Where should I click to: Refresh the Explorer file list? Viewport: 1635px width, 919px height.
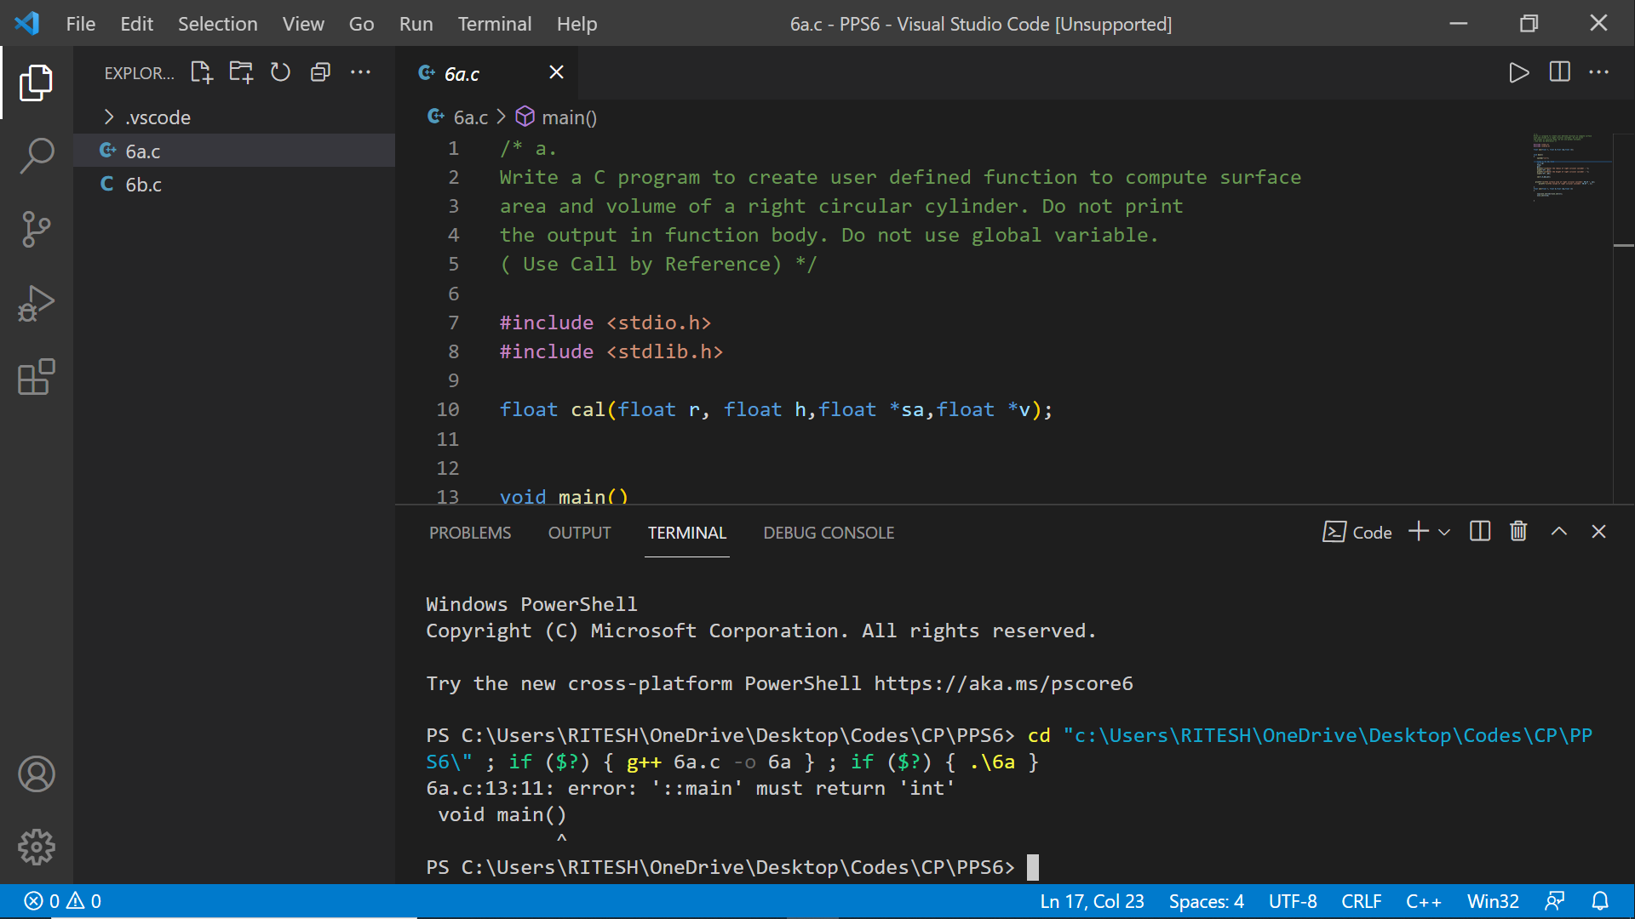(280, 72)
